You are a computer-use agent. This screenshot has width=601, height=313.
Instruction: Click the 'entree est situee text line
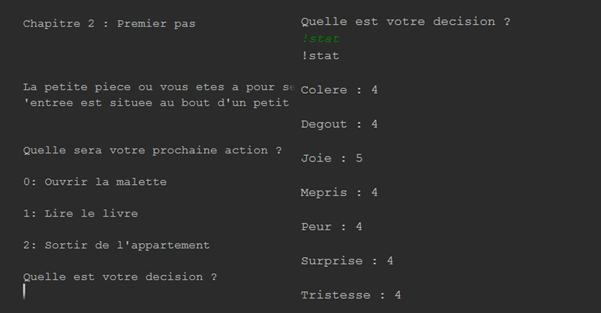tap(156, 103)
